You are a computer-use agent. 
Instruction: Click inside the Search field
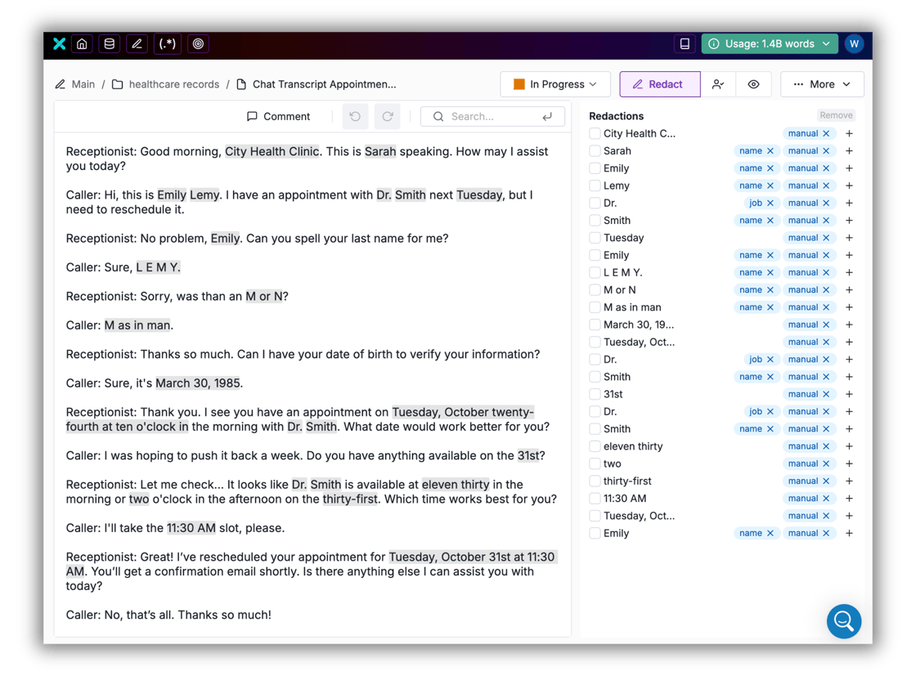tap(491, 116)
